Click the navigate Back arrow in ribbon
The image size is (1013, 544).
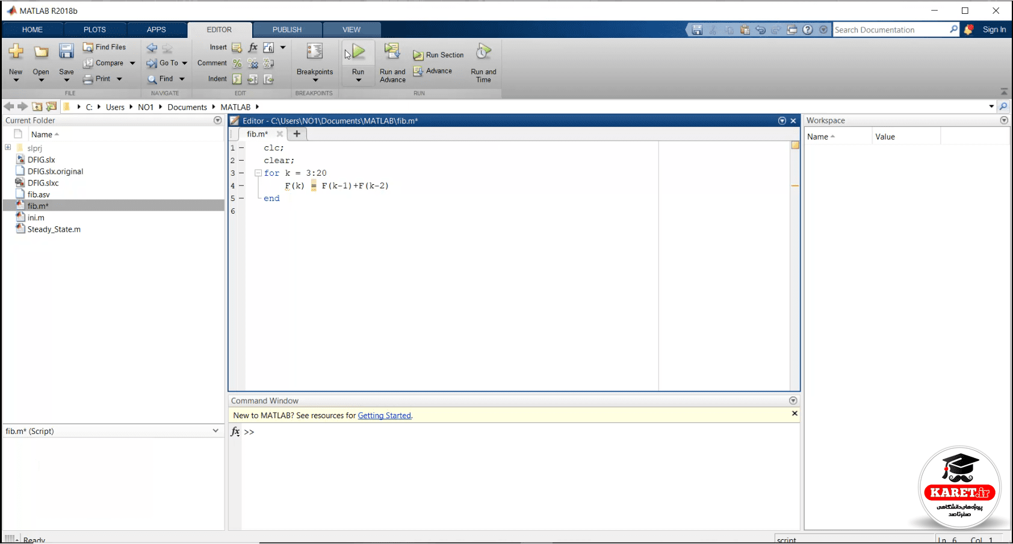coord(152,48)
